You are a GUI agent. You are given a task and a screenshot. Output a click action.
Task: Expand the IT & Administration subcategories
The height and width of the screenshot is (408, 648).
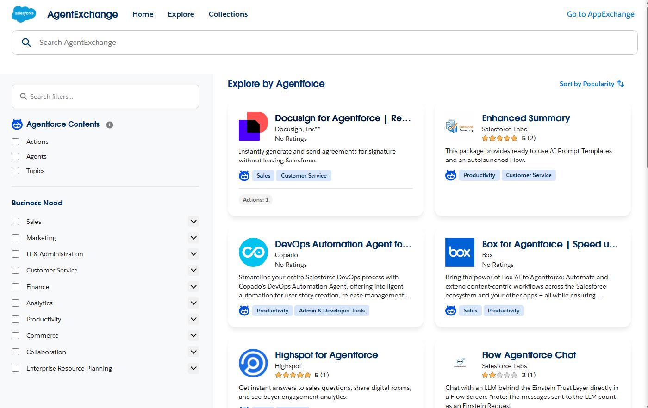click(x=193, y=254)
